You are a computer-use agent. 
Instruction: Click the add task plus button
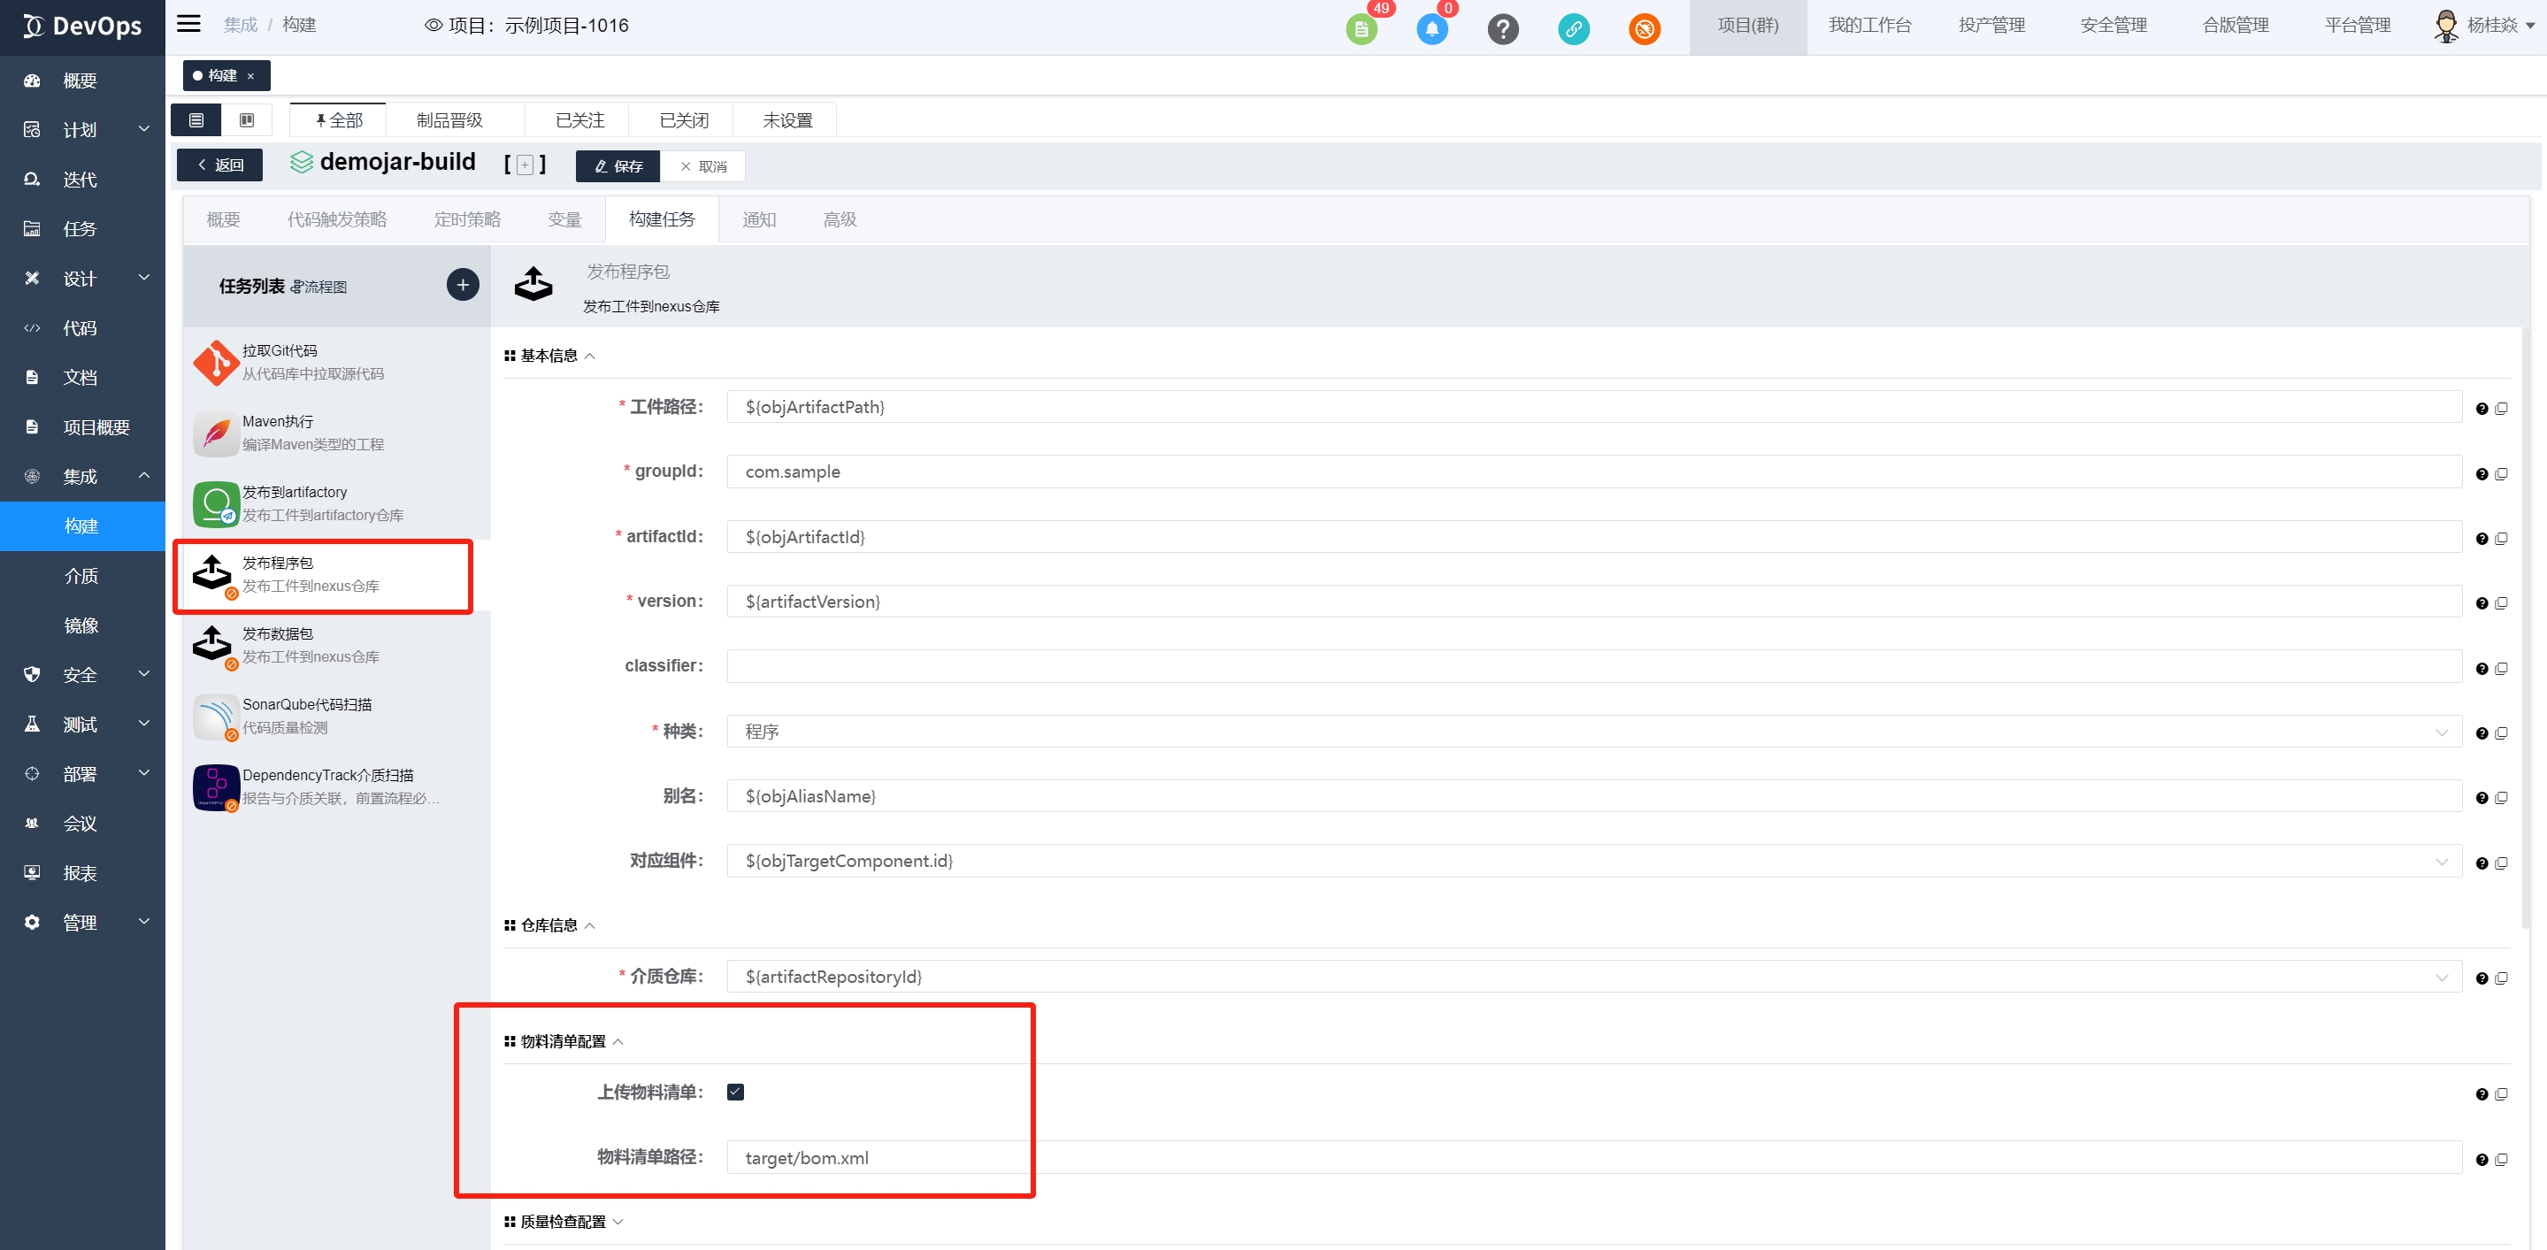(463, 285)
